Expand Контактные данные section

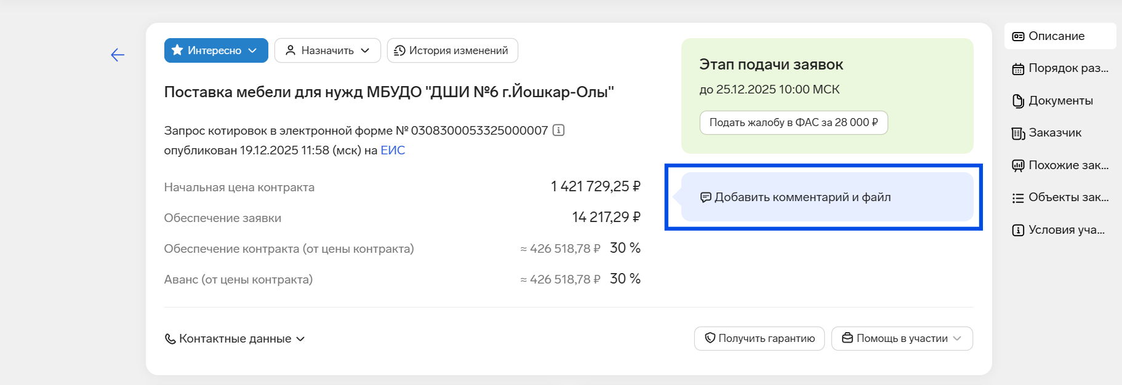[235, 339]
